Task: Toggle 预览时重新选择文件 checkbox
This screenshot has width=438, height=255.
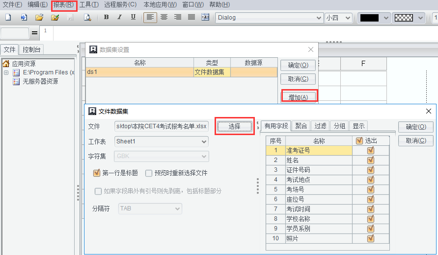Action: click(x=149, y=173)
